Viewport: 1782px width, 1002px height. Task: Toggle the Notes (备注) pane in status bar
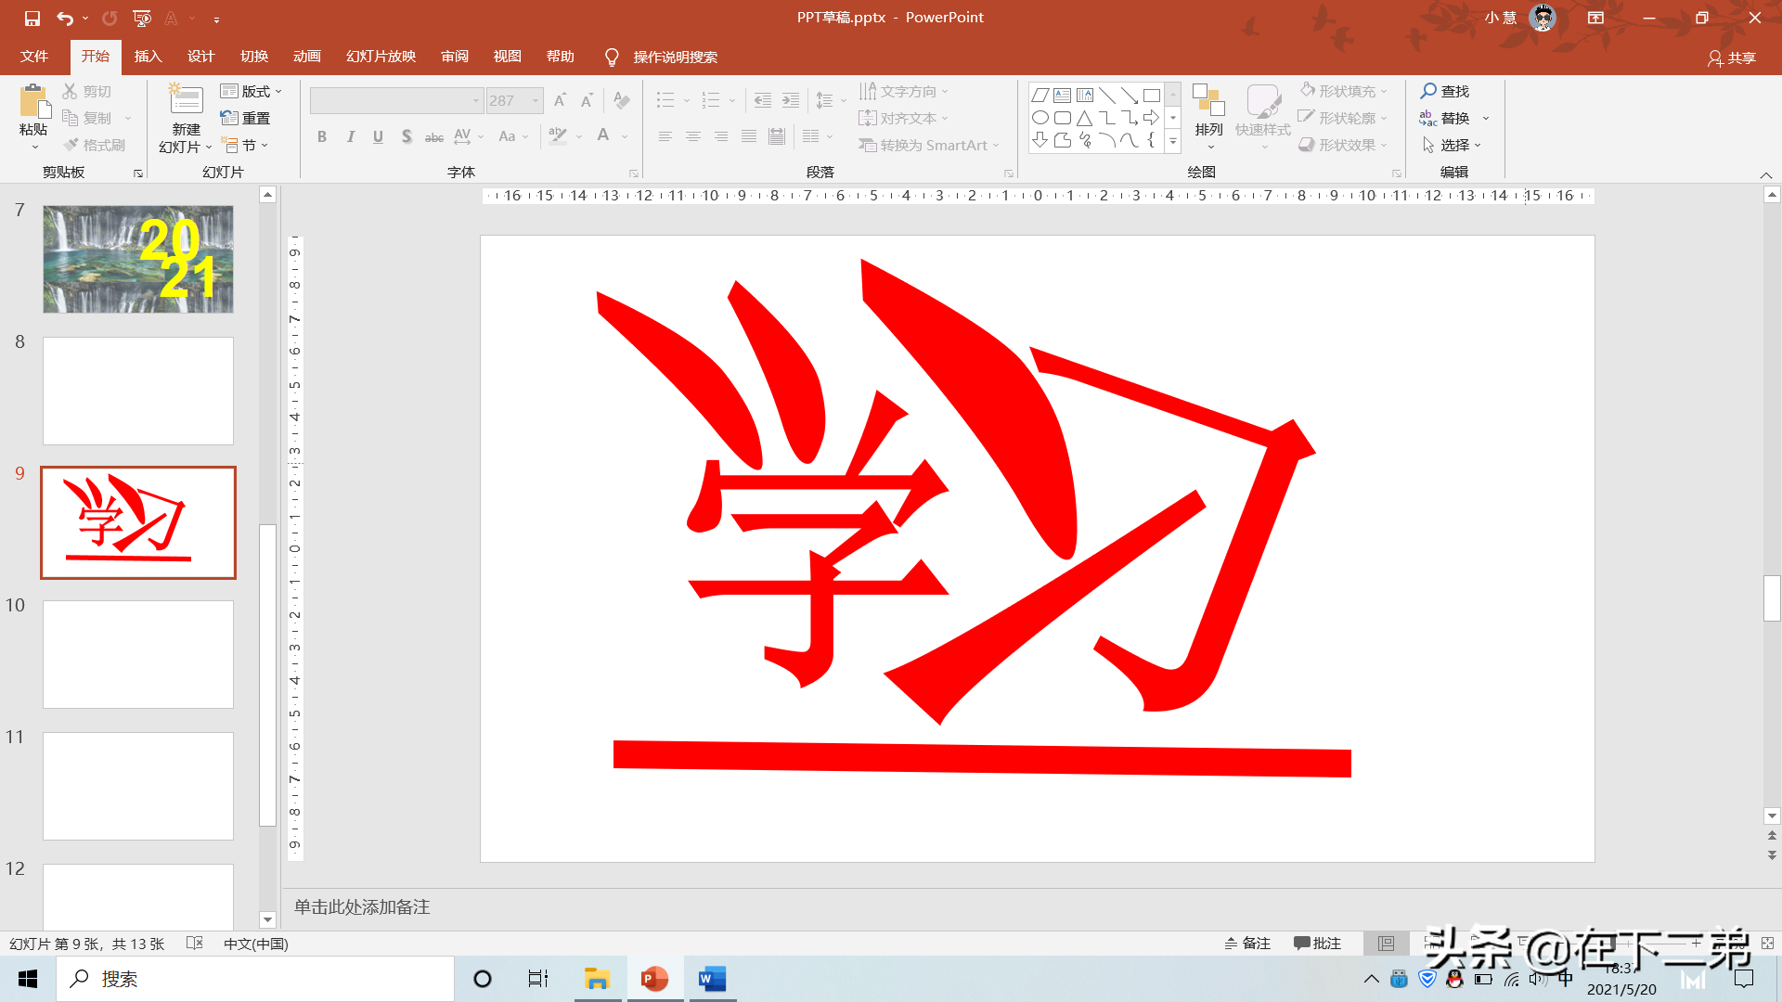point(1247,944)
